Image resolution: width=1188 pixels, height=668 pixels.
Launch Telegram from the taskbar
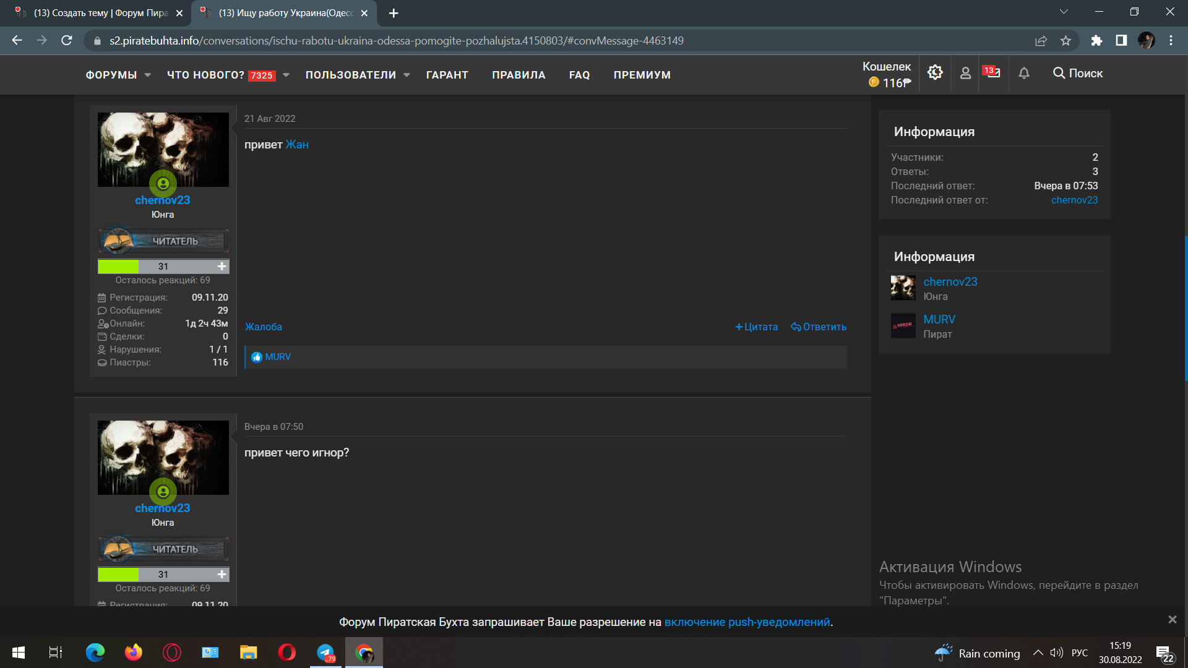coord(325,653)
